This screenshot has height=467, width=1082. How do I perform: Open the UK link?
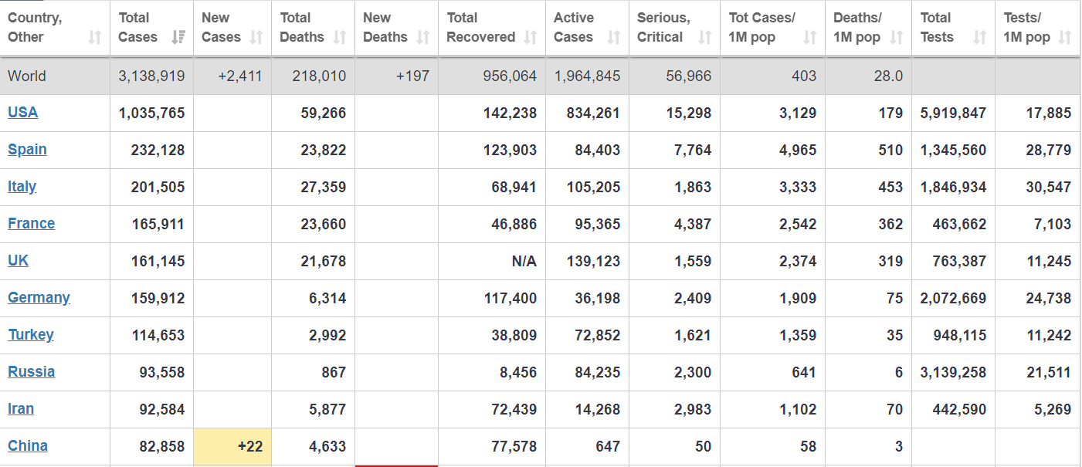click(x=18, y=260)
